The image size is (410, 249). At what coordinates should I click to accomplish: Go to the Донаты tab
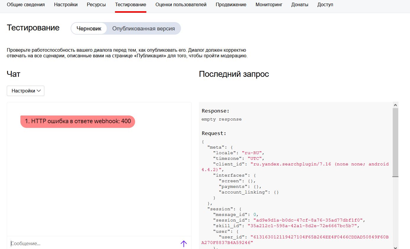[300, 5]
